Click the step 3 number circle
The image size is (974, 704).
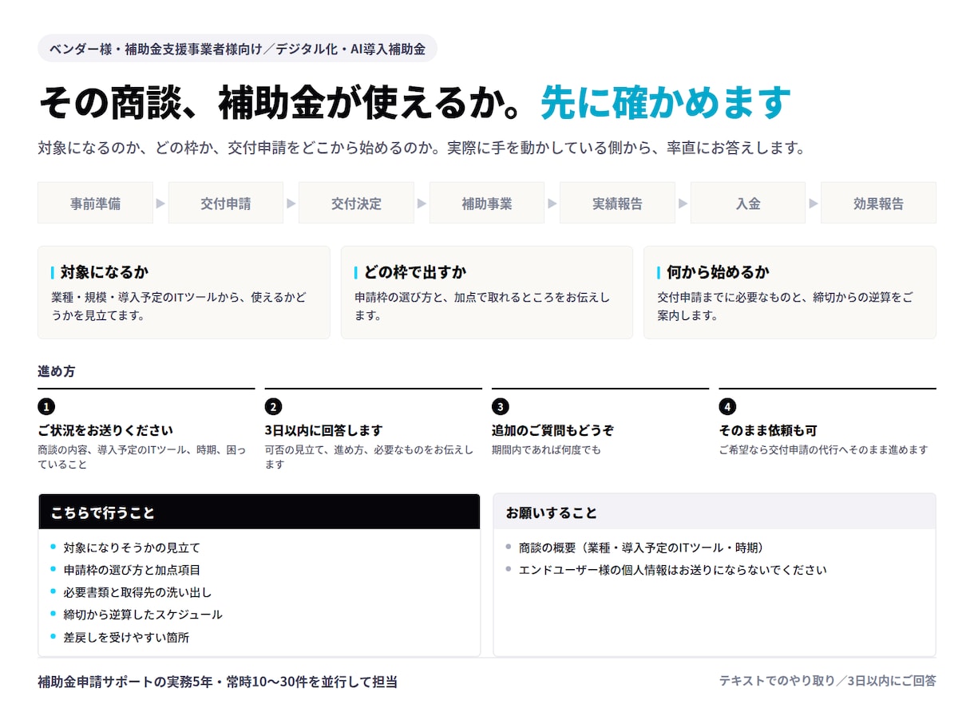(501, 407)
